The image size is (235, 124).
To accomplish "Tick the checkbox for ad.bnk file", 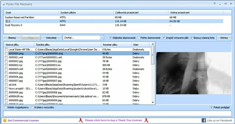I will (6, 85).
